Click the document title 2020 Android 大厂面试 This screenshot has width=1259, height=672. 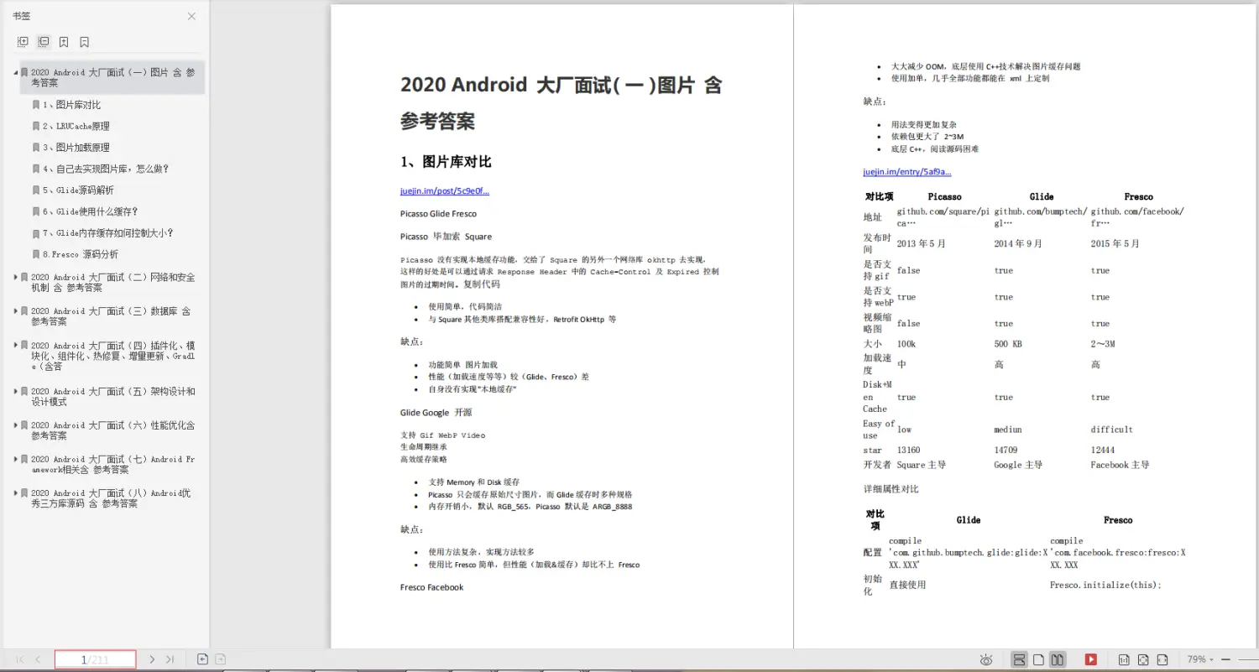coord(561,103)
